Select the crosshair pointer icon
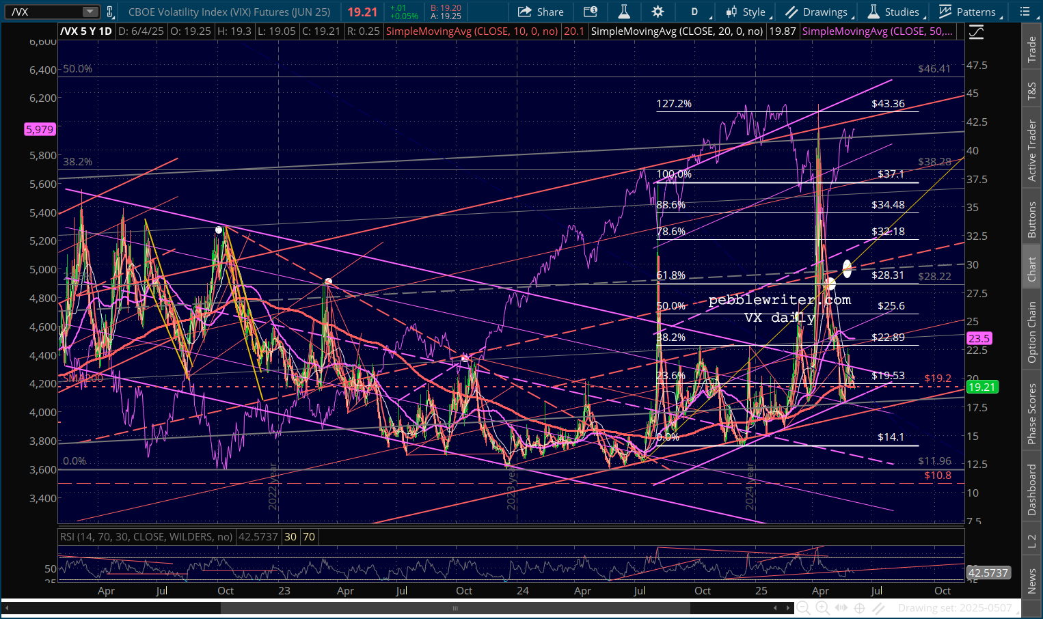Viewport: 1043px width, 619px height. coord(860,608)
